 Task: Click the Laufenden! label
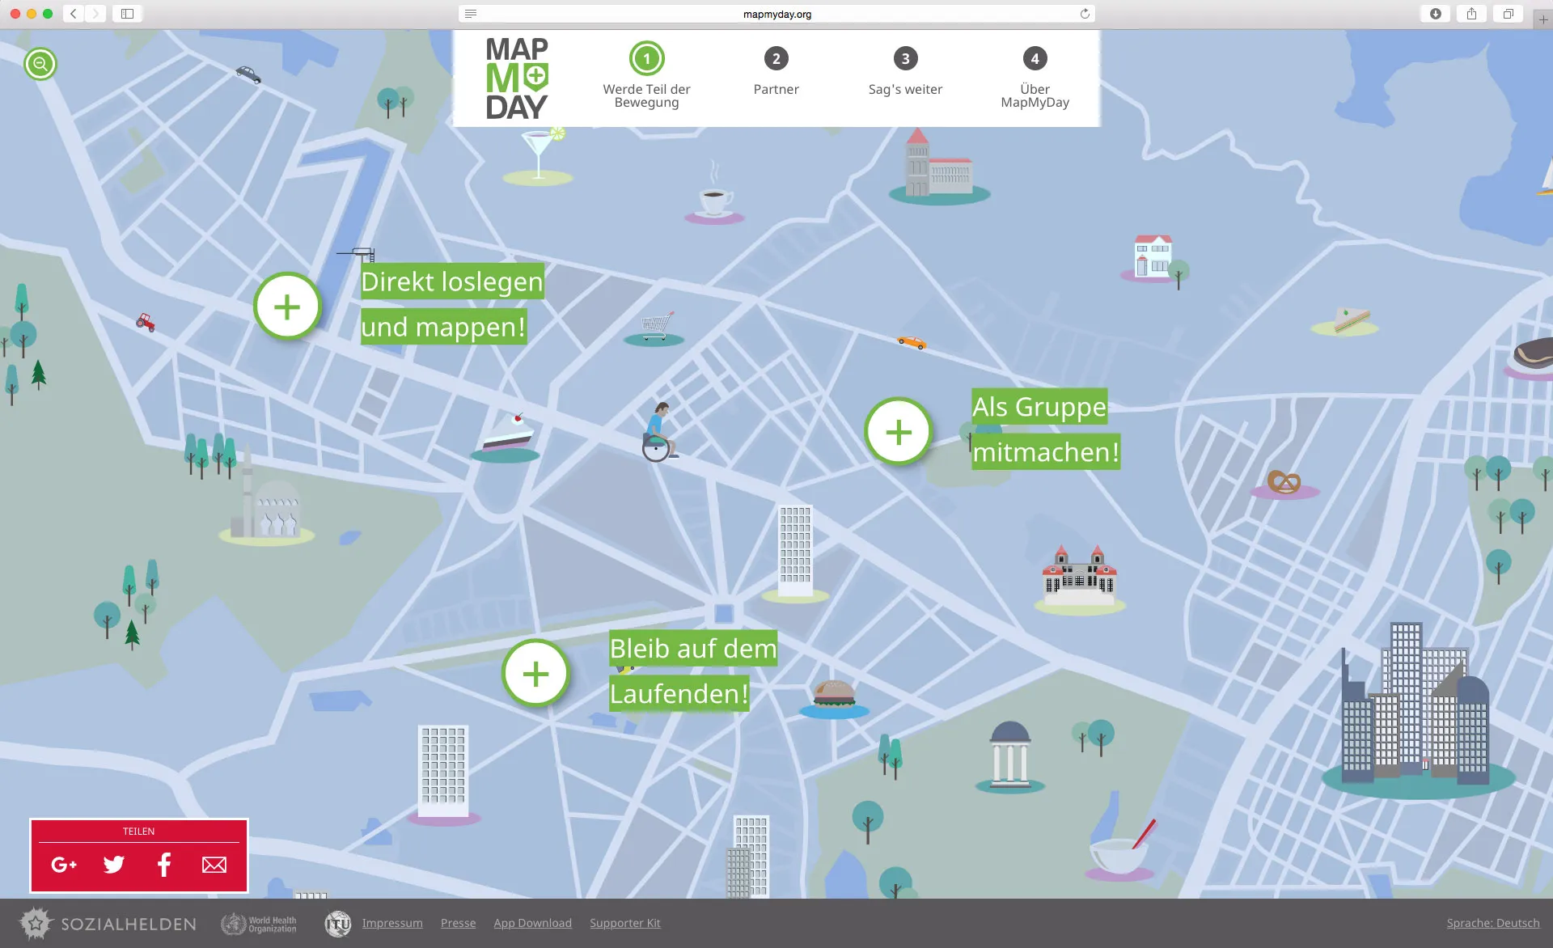[x=679, y=694]
